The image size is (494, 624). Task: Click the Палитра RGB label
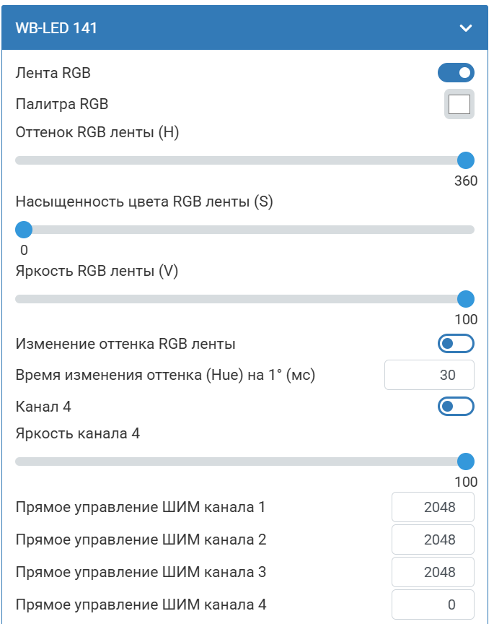pos(62,104)
